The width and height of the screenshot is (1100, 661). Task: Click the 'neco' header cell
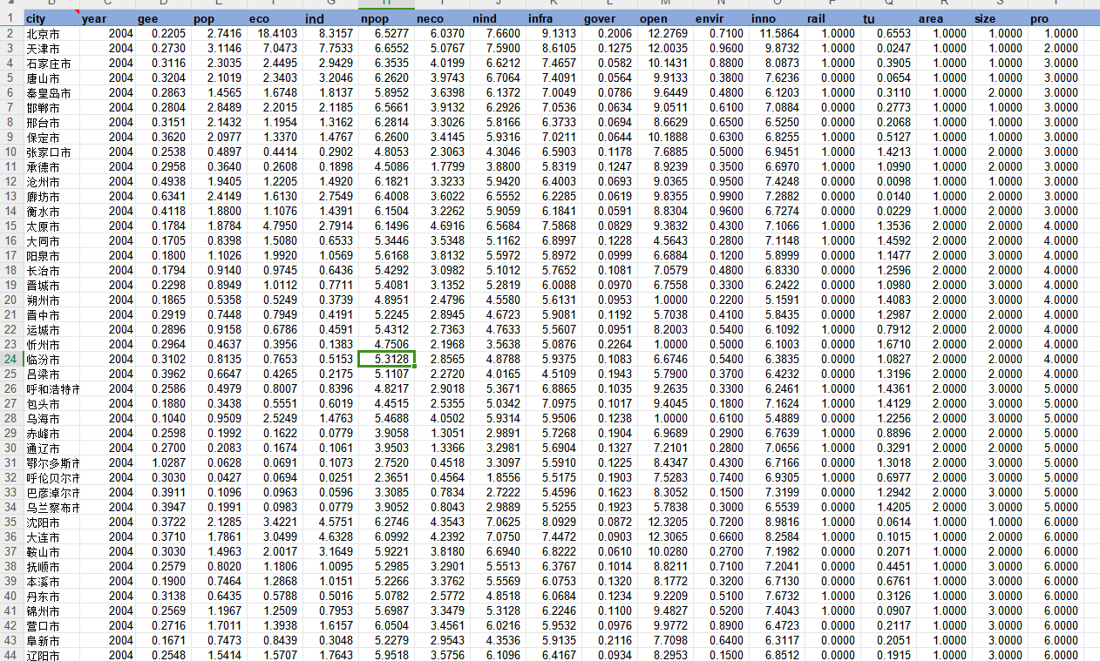click(442, 19)
